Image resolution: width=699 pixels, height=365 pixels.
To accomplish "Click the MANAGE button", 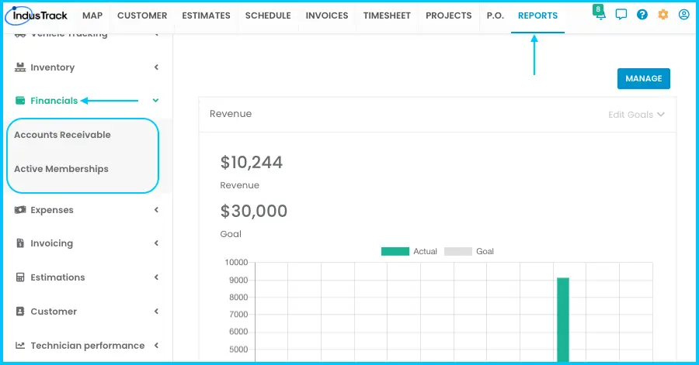I will point(643,79).
